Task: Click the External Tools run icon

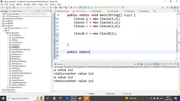Action: 66,8
